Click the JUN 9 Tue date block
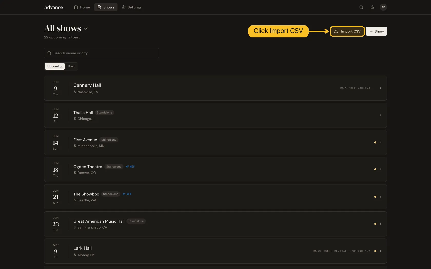431x269 pixels. 56,88
